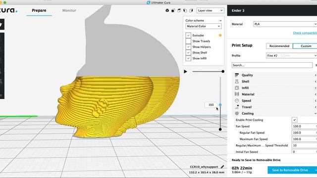Click the job name CCR10_whysupport
Viewport: 317px width, 178px height.
click(x=204, y=167)
